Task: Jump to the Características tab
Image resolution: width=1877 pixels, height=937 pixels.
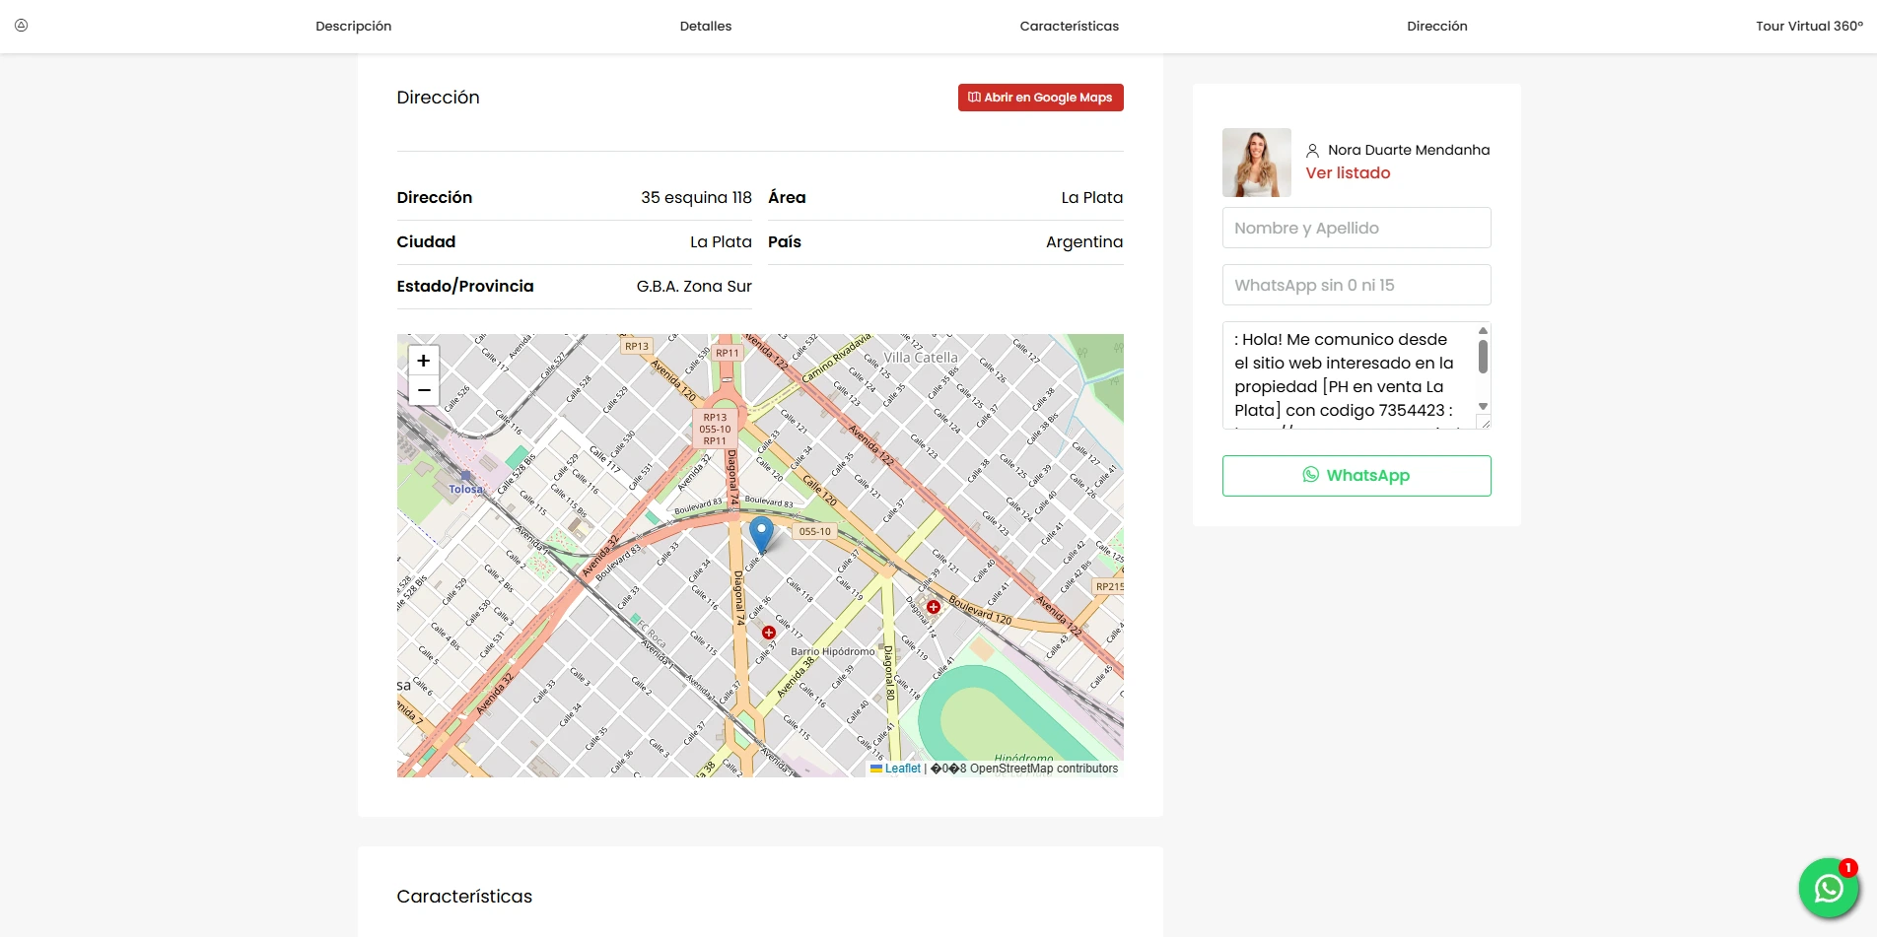Action: [1069, 27]
